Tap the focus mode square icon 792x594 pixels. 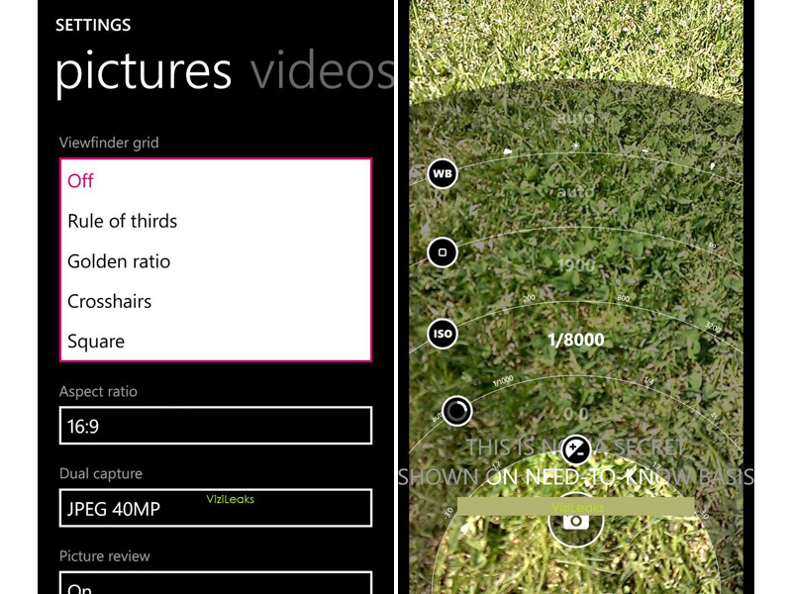442,252
